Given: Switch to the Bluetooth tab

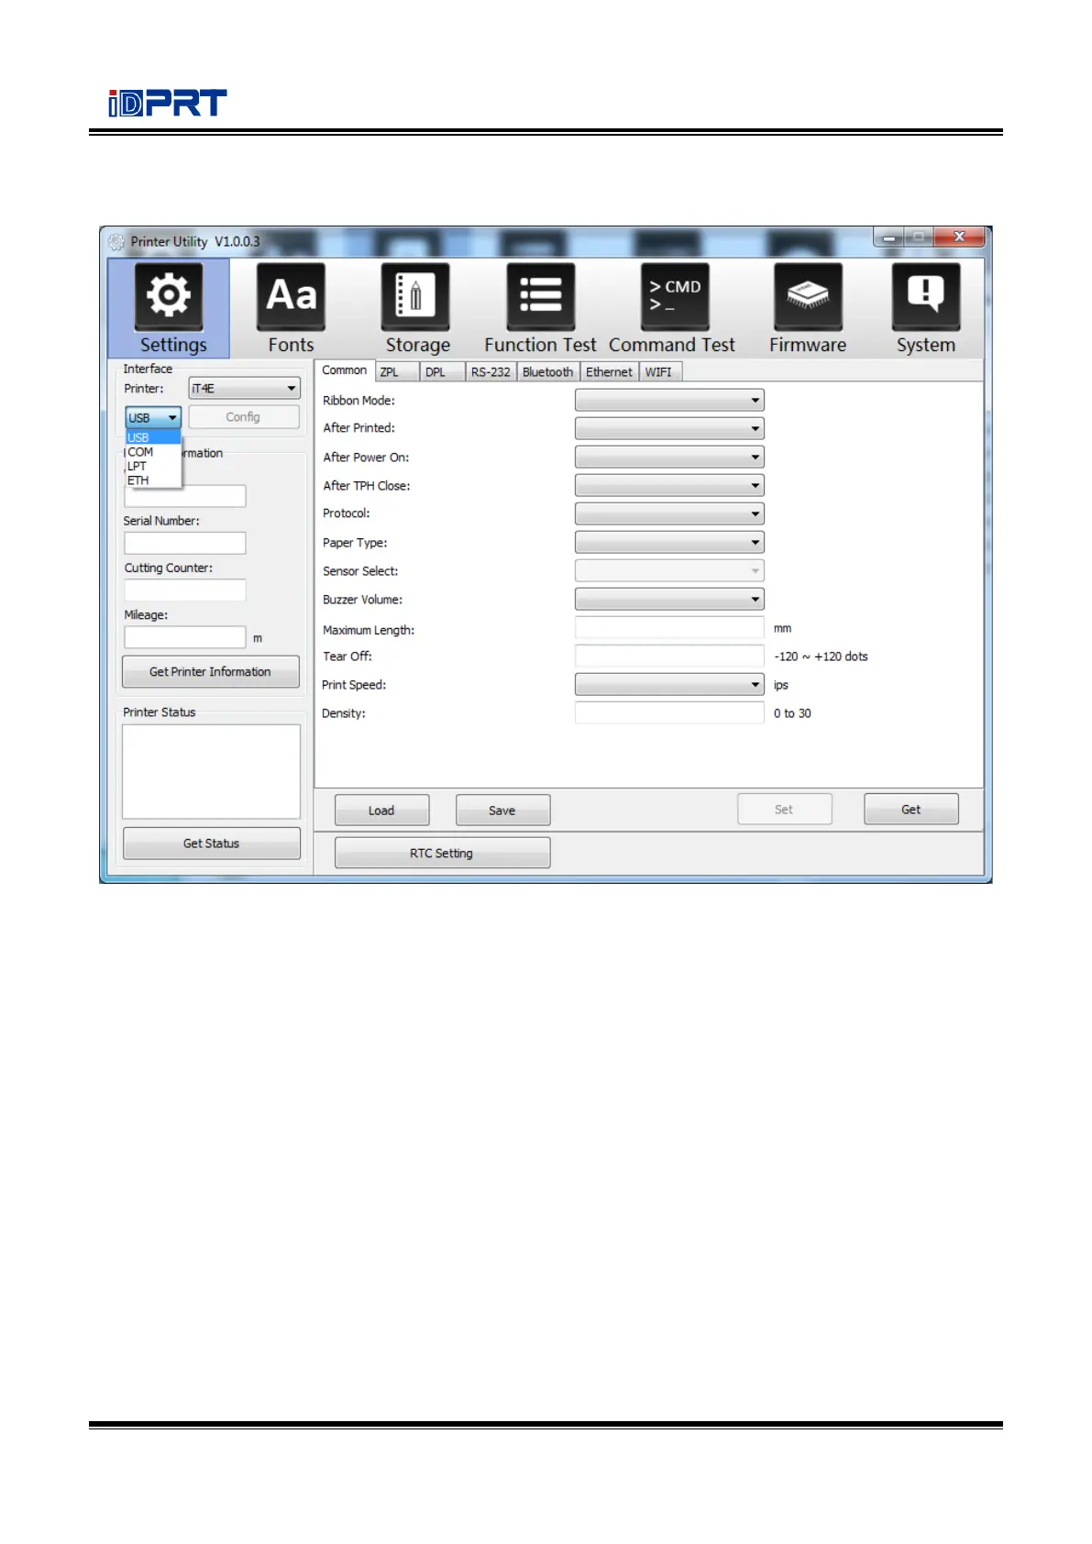Looking at the screenshot, I should tap(547, 372).
